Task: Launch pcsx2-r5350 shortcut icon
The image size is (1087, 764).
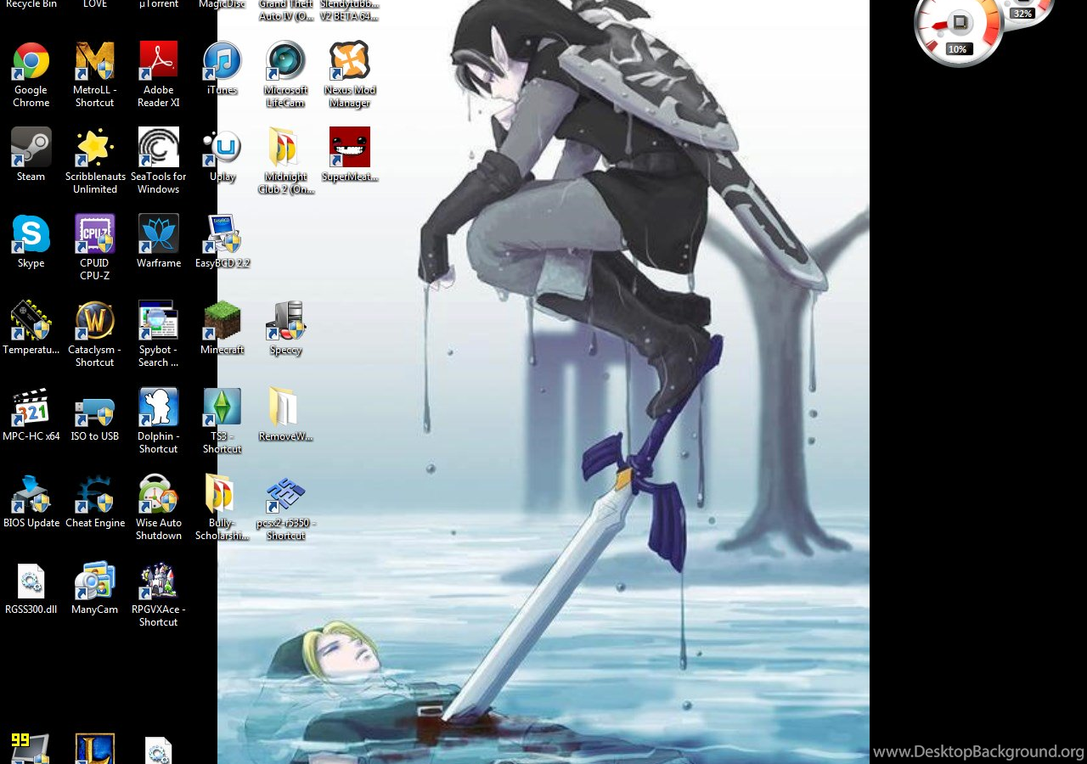Action: coord(285,493)
